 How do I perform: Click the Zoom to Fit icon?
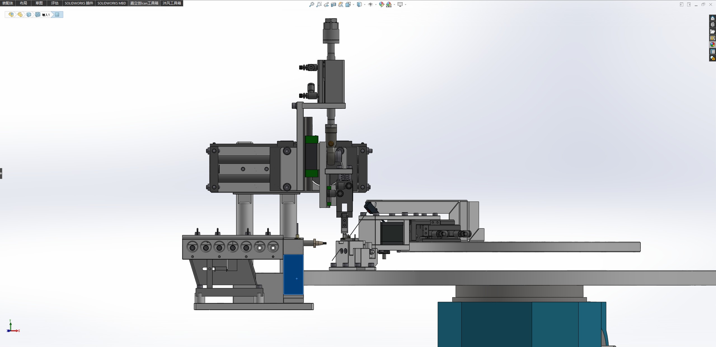[311, 4]
